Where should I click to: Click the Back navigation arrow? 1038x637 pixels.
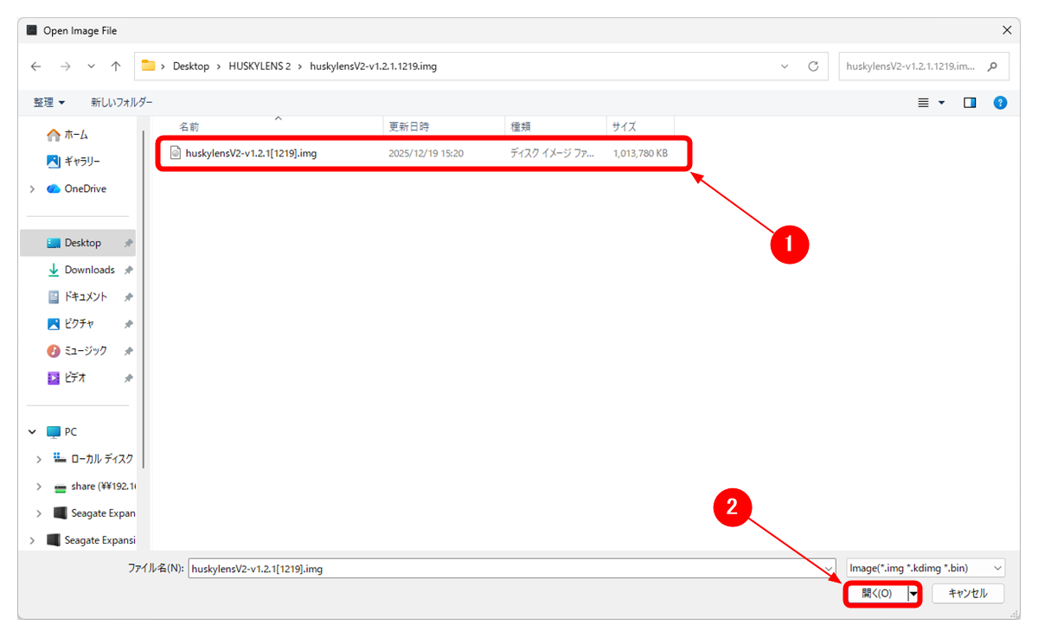35,67
